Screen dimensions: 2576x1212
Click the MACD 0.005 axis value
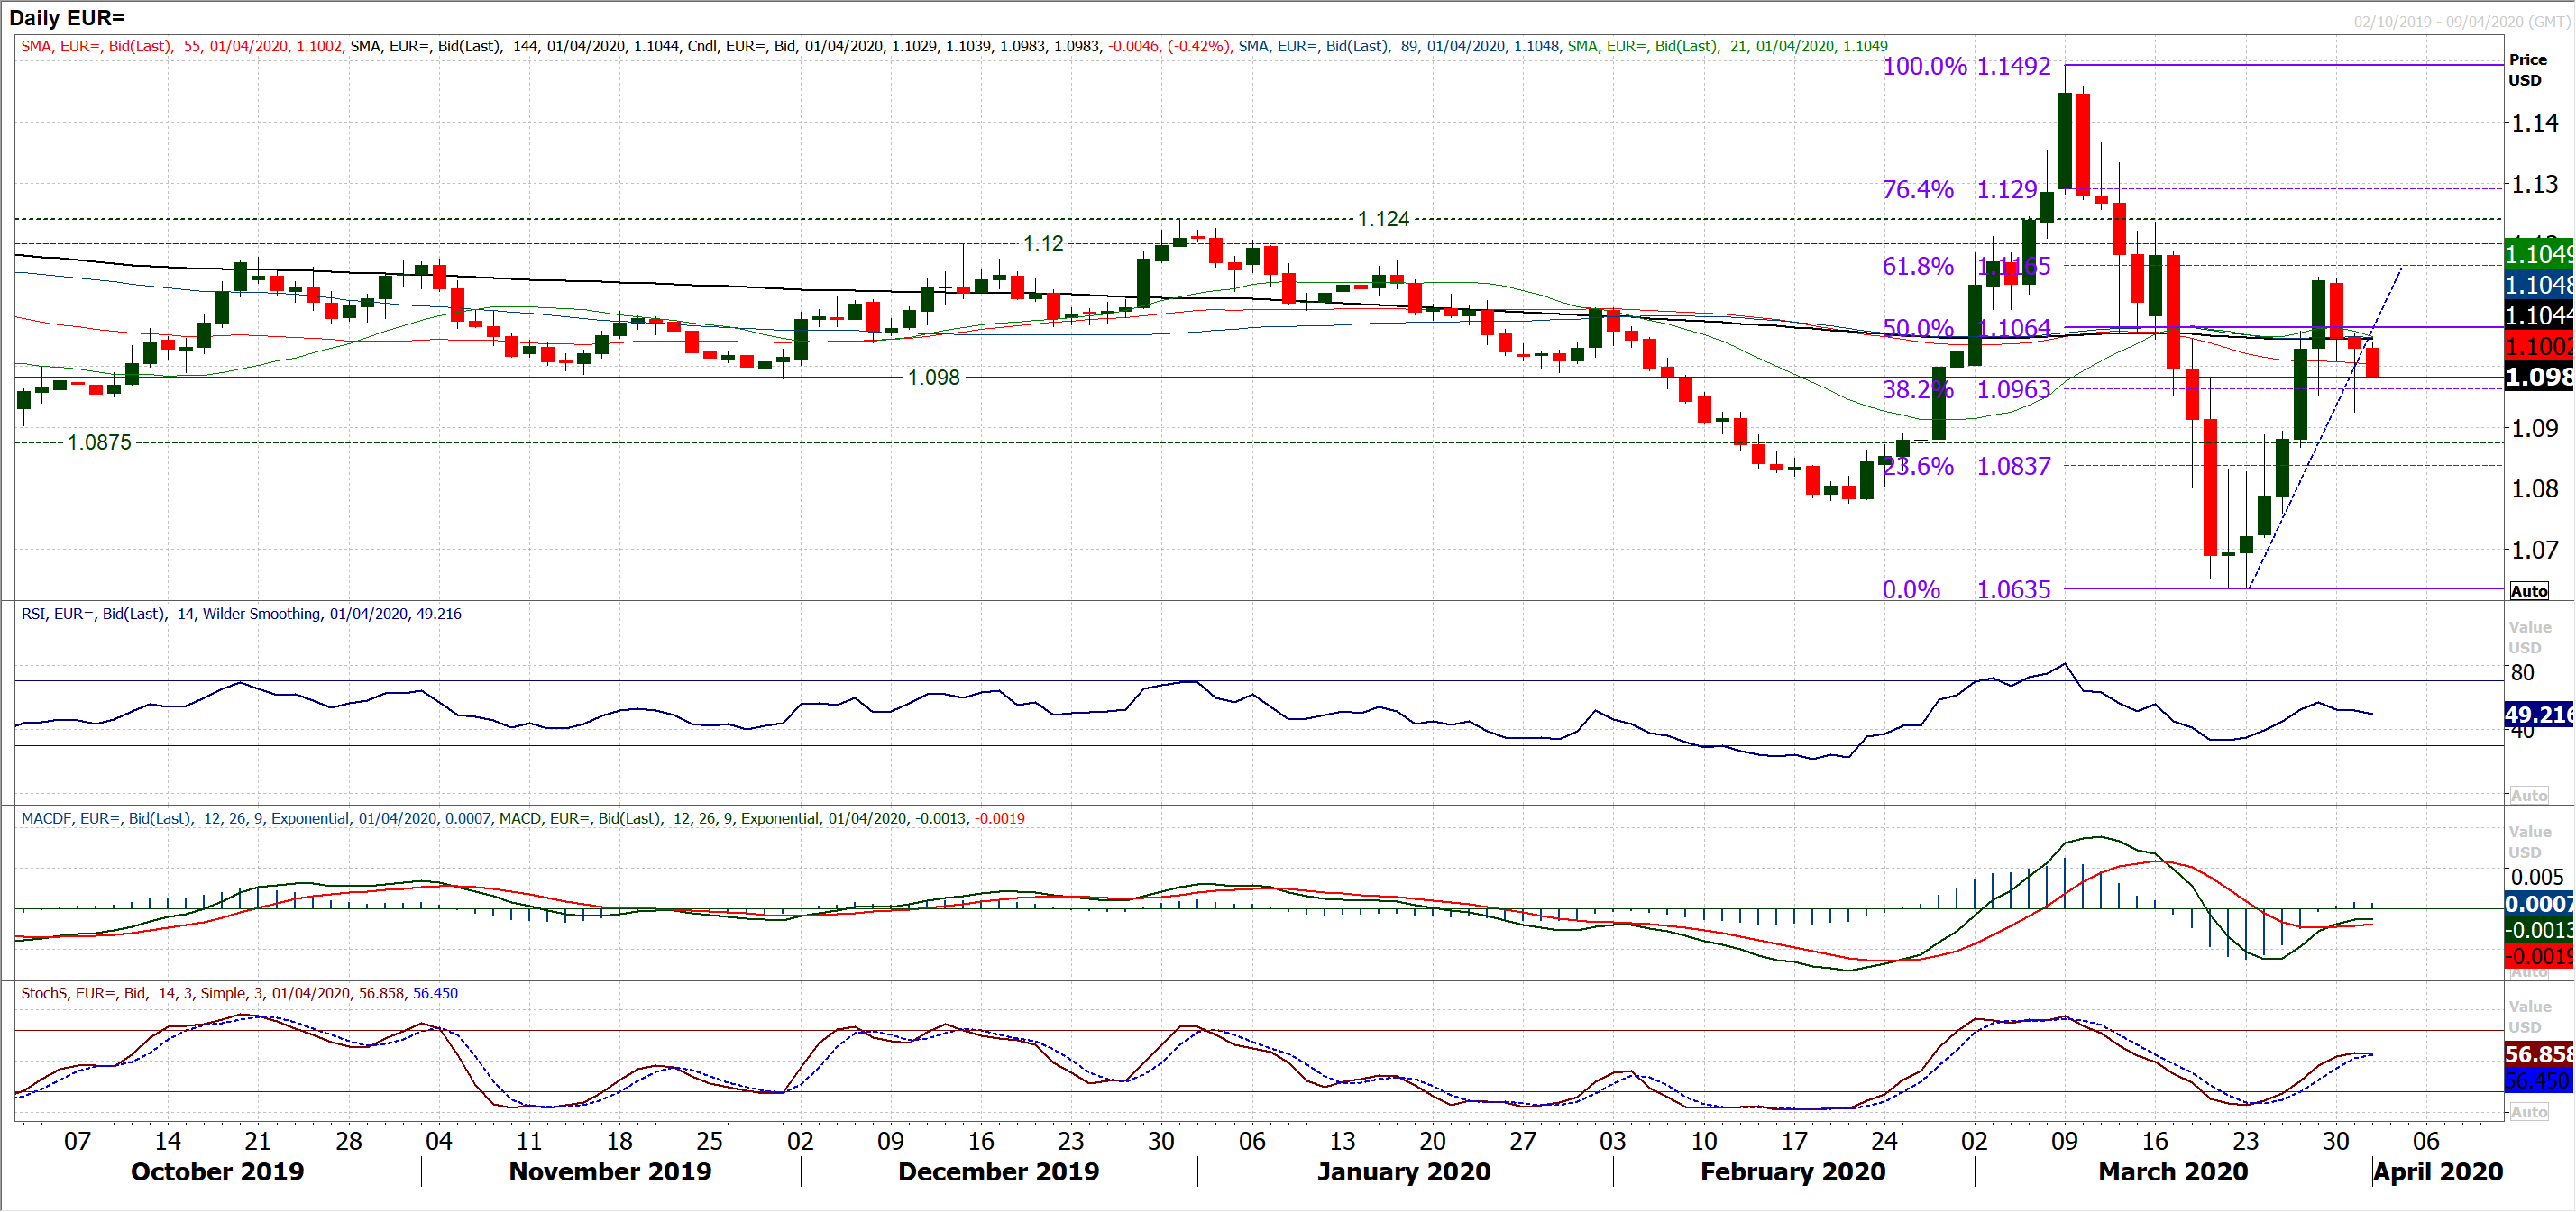2538,878
